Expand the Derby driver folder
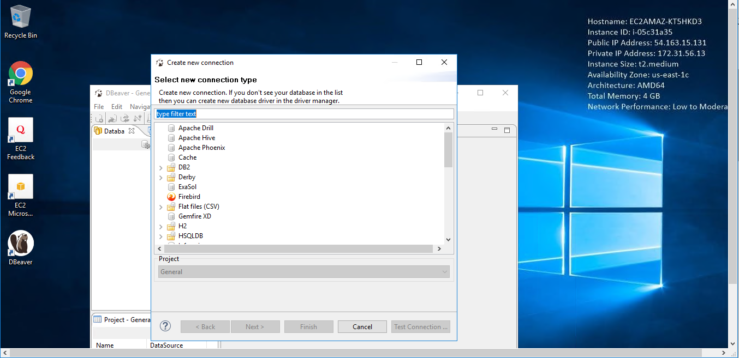 point(161,178)
